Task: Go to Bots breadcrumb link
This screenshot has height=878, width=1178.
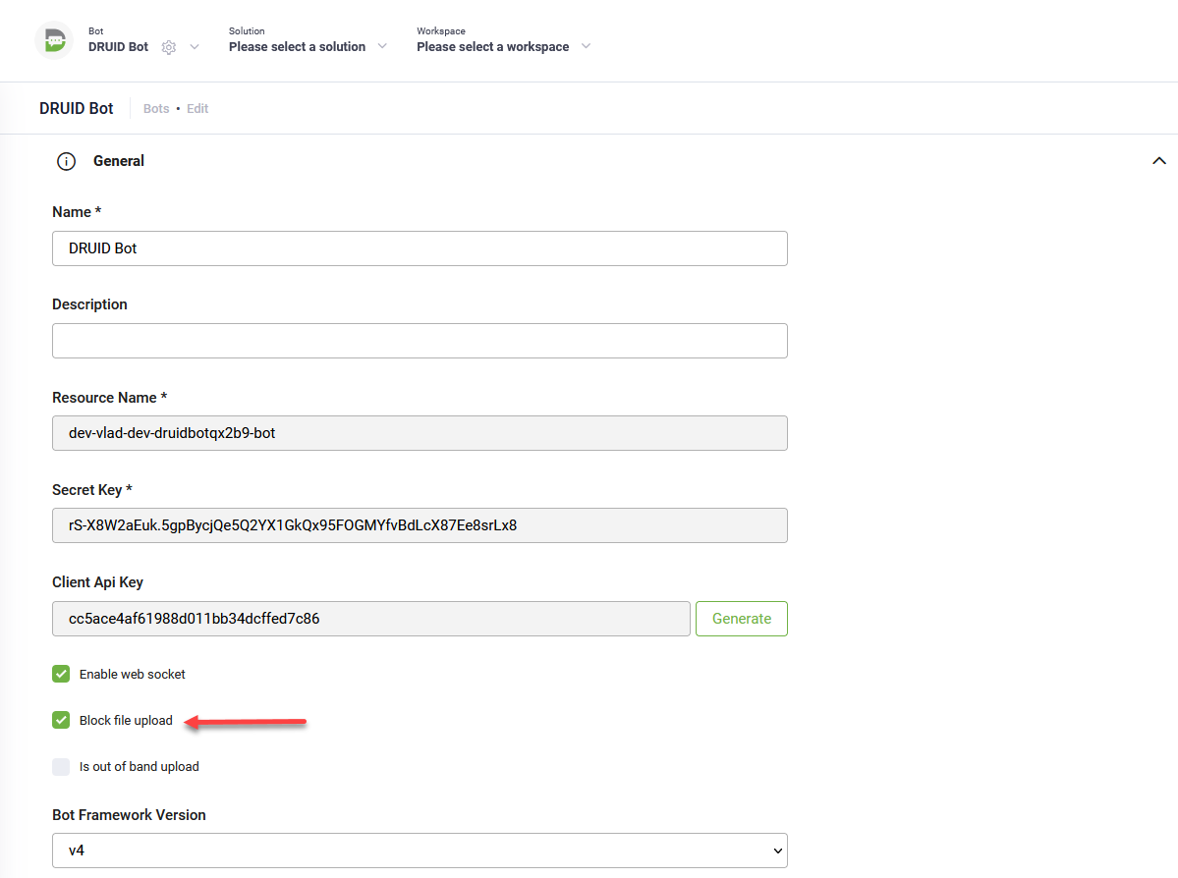Action: click(x=156, y=109)
